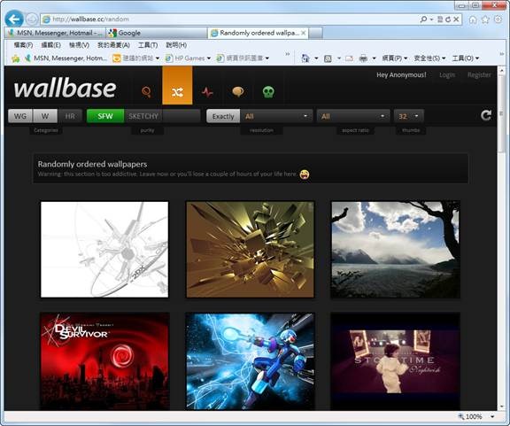
Task: Open the 安全性(S) safety dropdown menu
Action: 429,58
